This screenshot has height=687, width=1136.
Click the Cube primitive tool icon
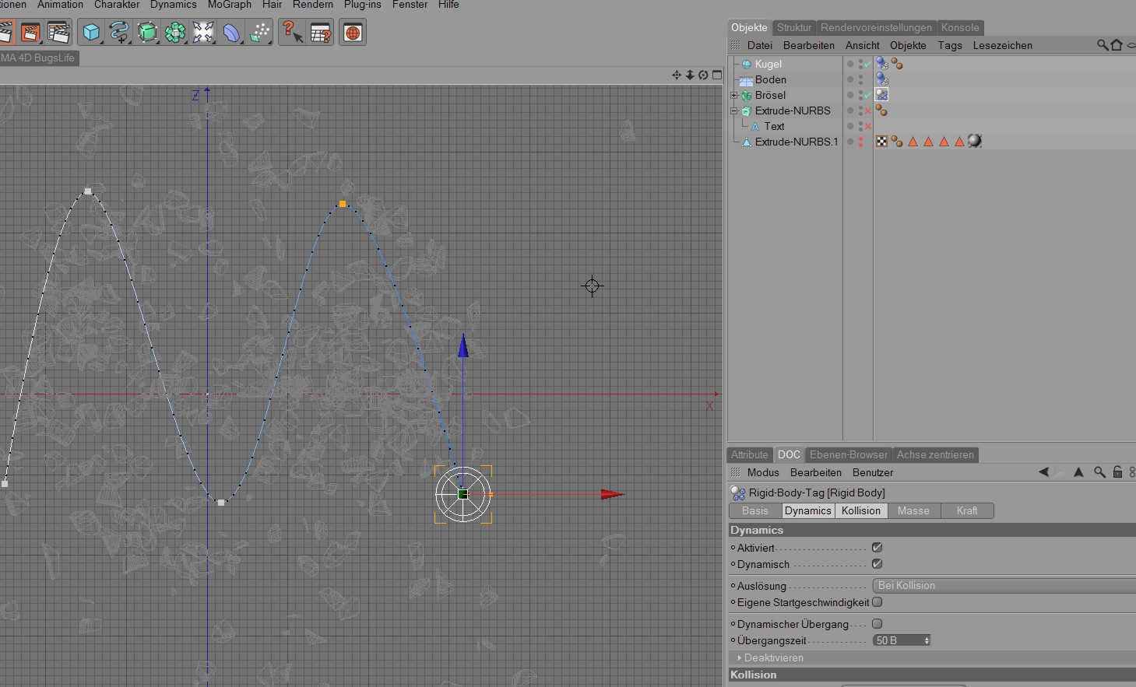tap(91, 33)
